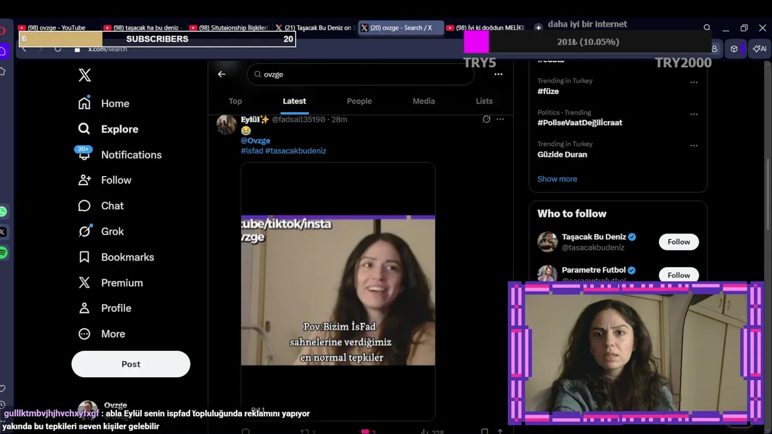Open more options on Eylül's post
772x434 pixels.
pos(500,119)
